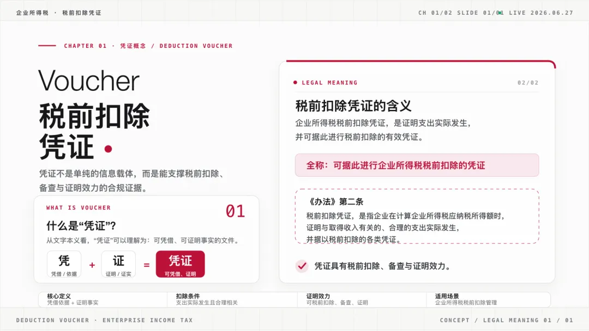Click the caption 证明 / 证实
Image resolution: width=589 pixels, height=331 pixels.
(118, 274)
